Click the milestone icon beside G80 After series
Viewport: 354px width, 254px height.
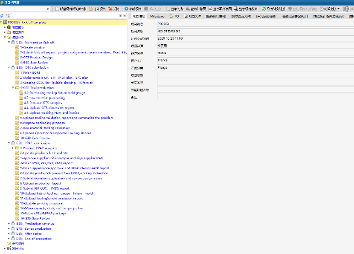click(13, 233)
